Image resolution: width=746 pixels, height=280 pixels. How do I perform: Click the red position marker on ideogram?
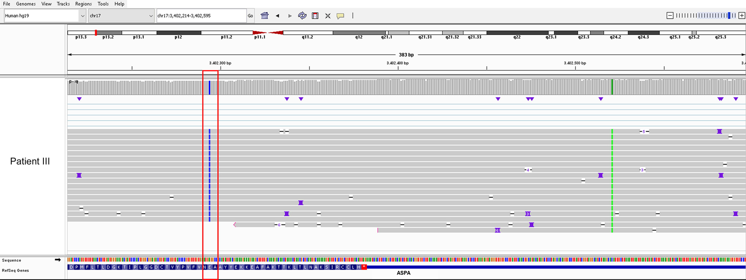tap(96, 32)
